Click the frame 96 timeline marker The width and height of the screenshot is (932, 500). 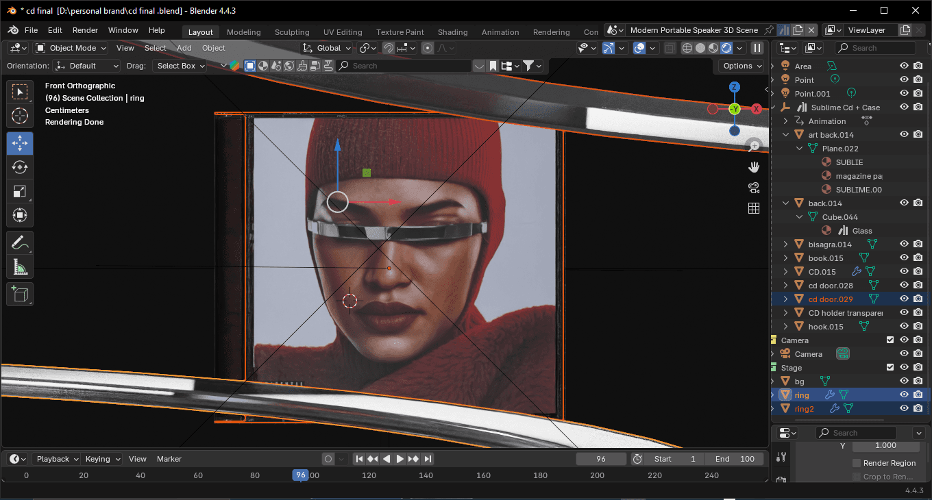(300, 475)
